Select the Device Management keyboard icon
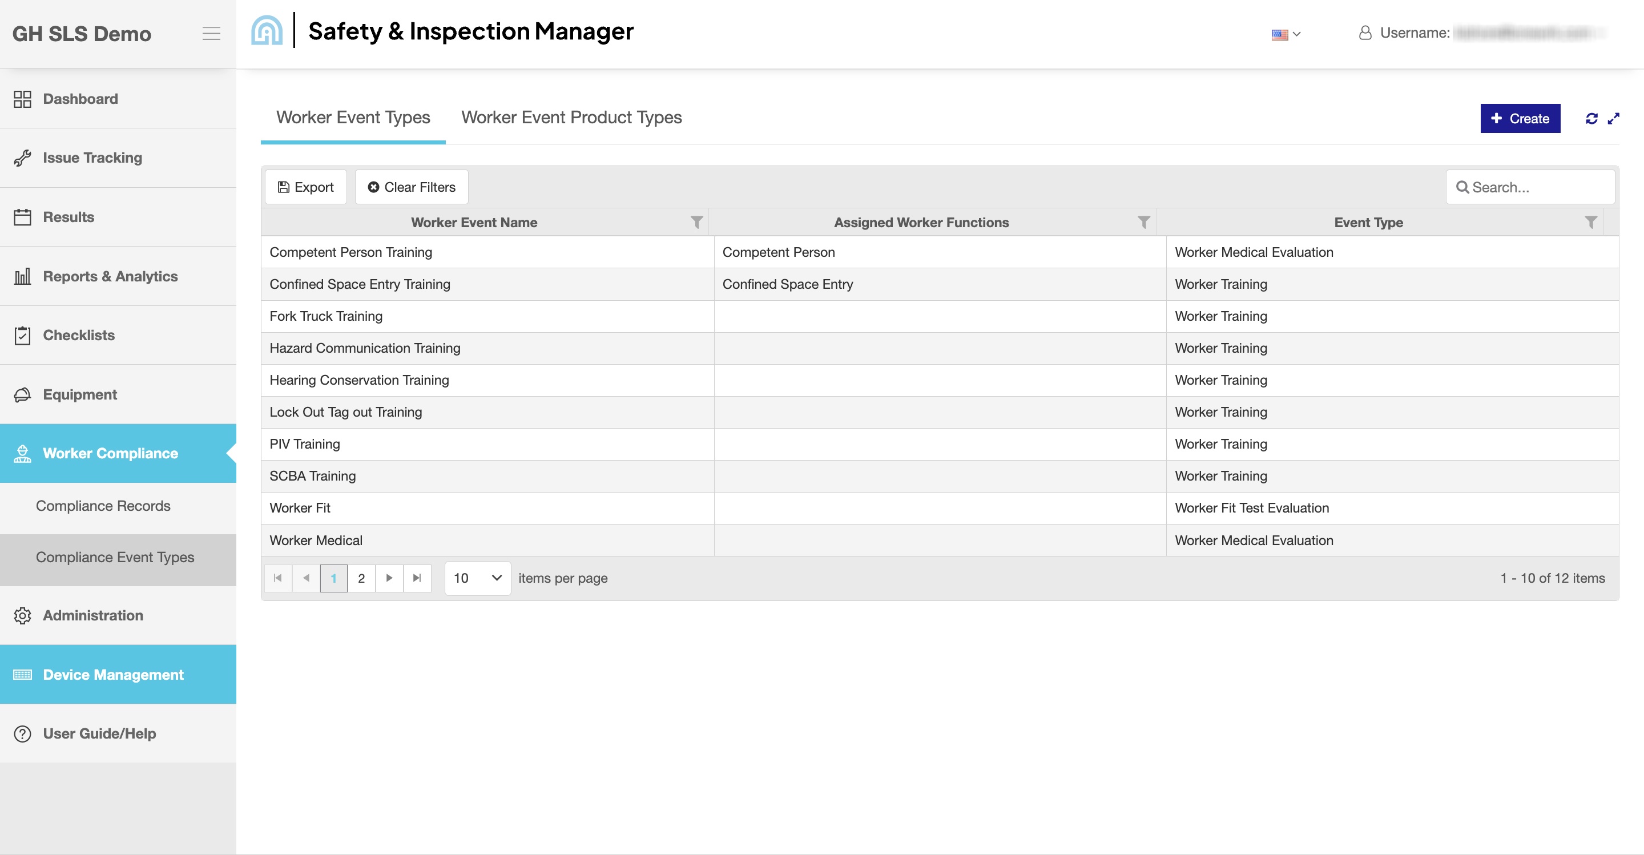 click(x=23, y=675)
